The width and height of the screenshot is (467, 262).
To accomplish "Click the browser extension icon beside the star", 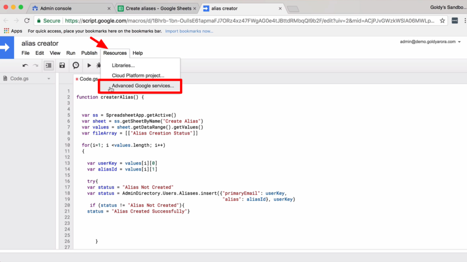I will (455, 21).
